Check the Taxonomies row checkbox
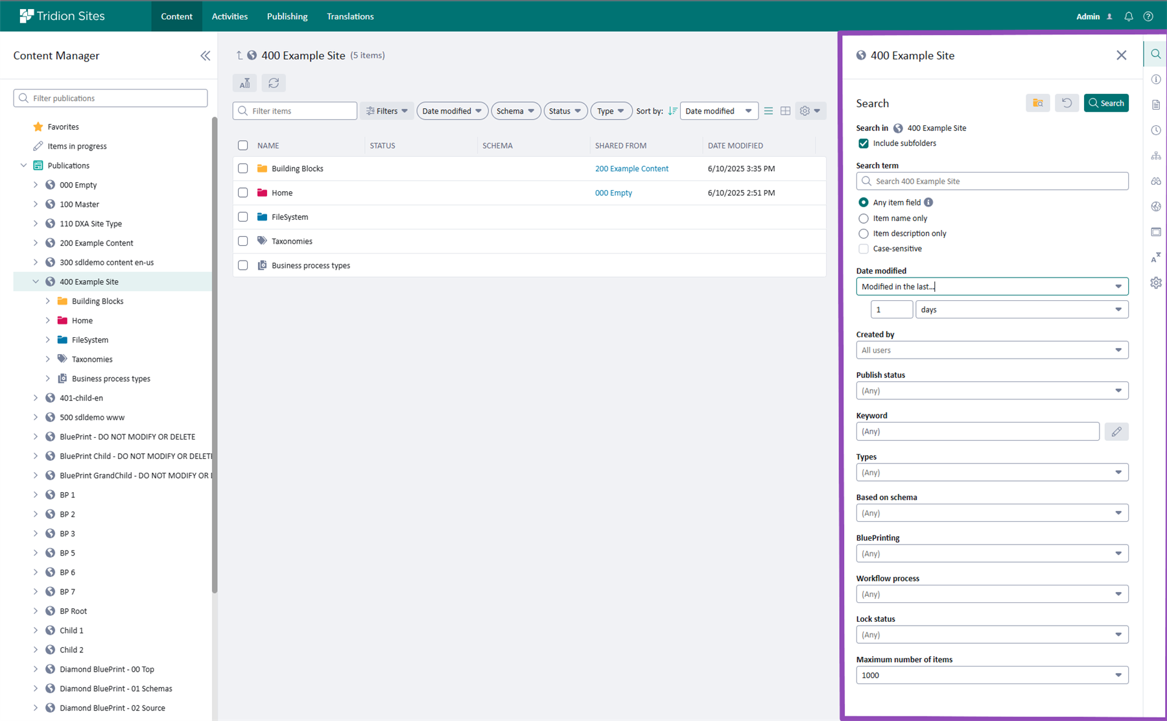The image size is (1167, 721). 242,241
